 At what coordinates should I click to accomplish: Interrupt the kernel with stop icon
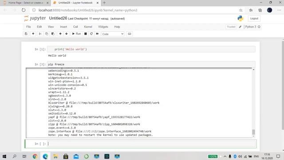pos(86,34)
